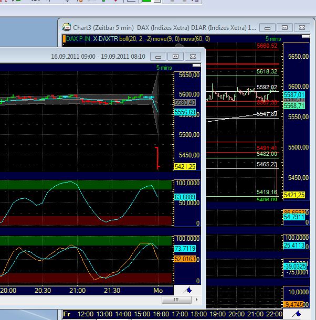Click white bar icon beside front window's 5 mins
This screenshot has width=316, height=320.
[196, 66]
